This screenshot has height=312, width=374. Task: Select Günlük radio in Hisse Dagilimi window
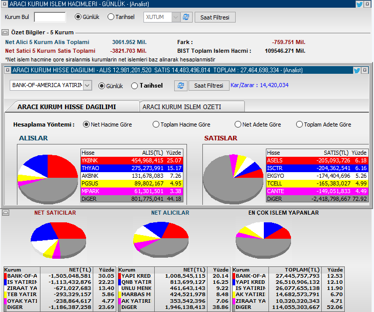(101, 86)
